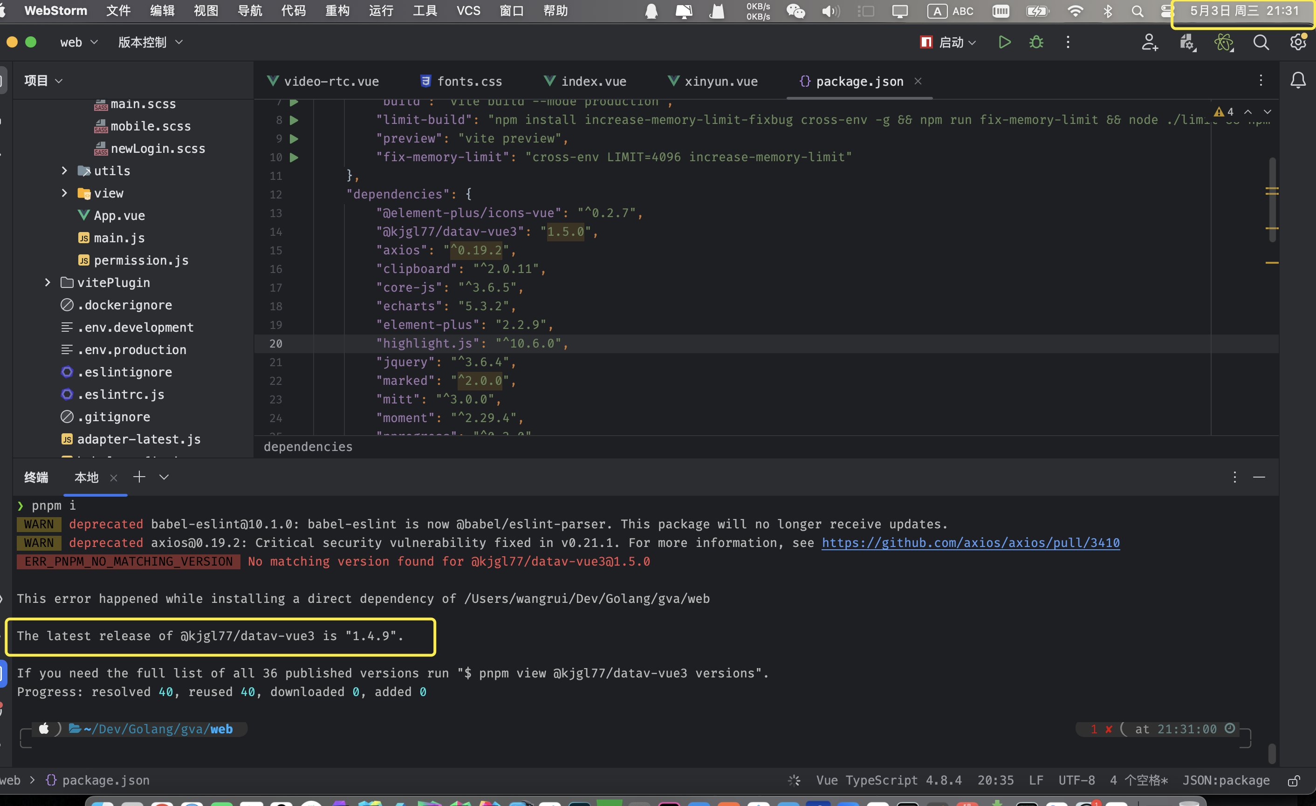Open the inspections widget showing 4 warnings
This screenshot has width=1316, height=806.
1224,112
